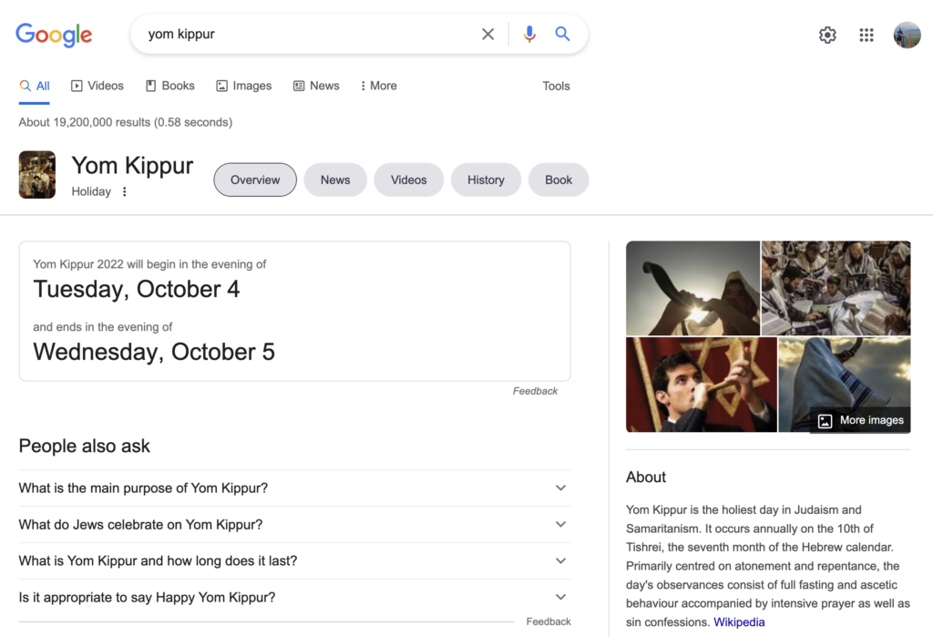Click the blue magnifying glass search icon
The image size is (933, 637).
coord(562,34)
